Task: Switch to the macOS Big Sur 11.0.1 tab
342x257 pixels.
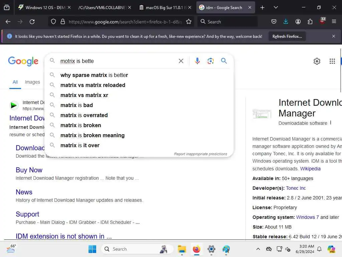Action: coord(165,7)
